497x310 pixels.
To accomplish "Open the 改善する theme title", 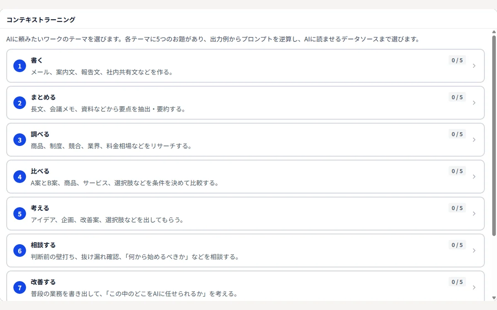I will [x=43, y=282].
